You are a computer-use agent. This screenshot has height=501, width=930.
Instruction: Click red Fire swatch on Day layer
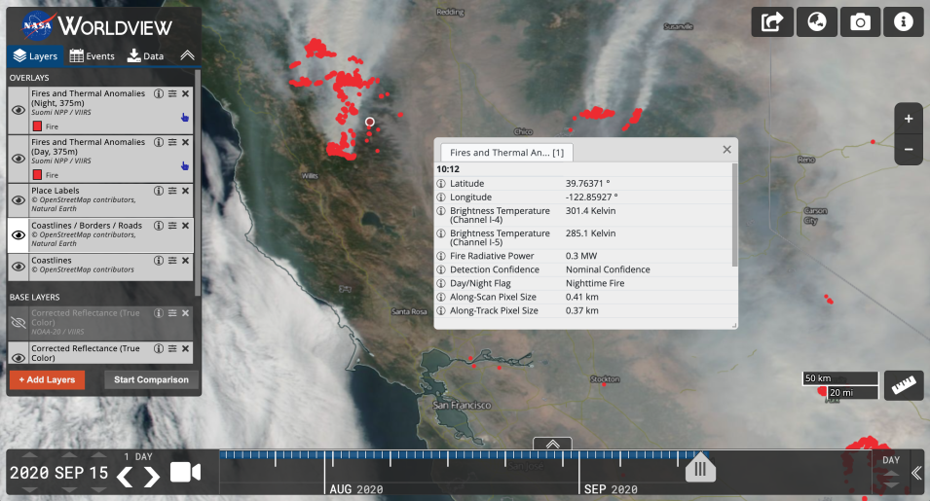pos(37,175)
